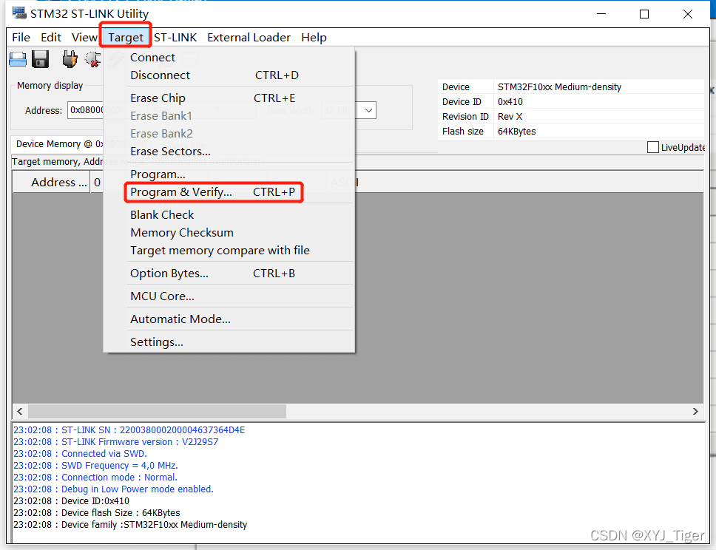This screenshot has height=550, width=716.
Task: Open the File menu
Action: click(21, 38)
